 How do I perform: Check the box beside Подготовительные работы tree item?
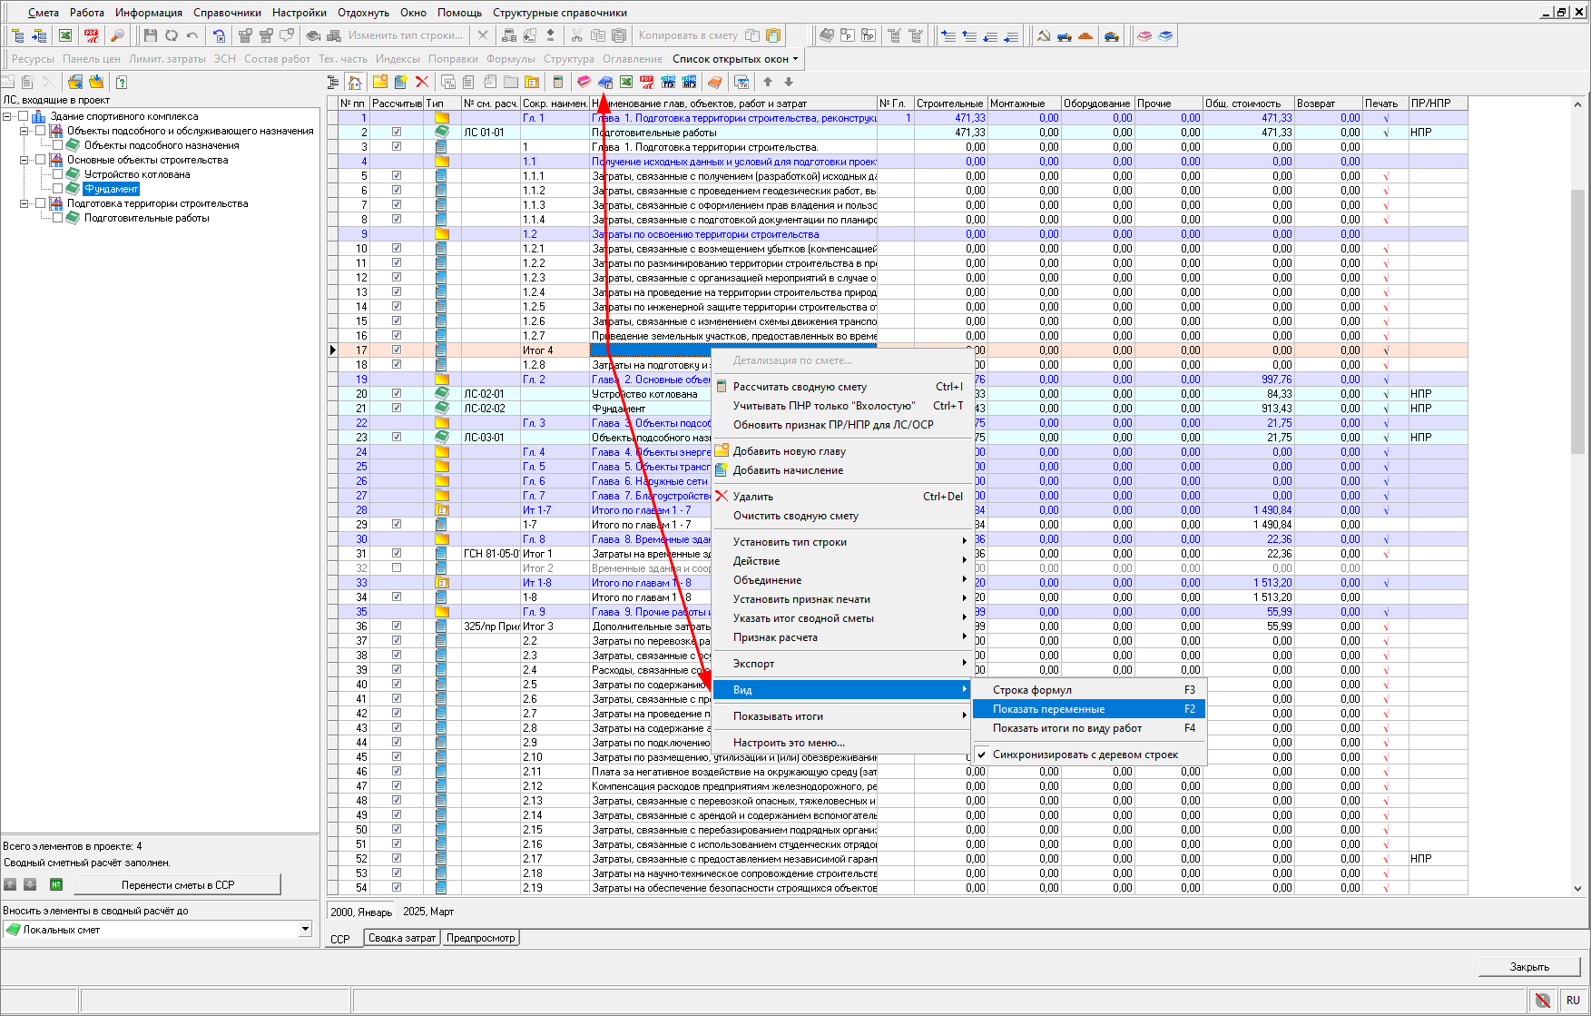(x=58, y=218)
